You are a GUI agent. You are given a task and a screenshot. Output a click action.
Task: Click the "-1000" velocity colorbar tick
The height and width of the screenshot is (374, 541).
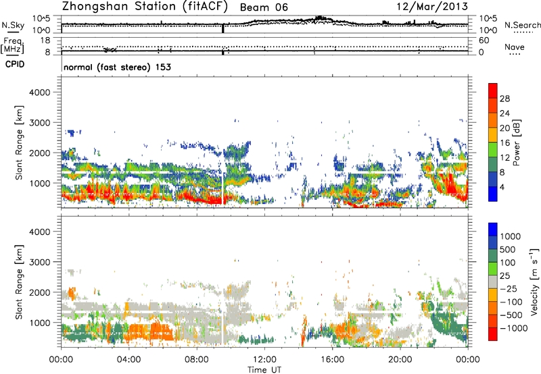tap(513, 328)
